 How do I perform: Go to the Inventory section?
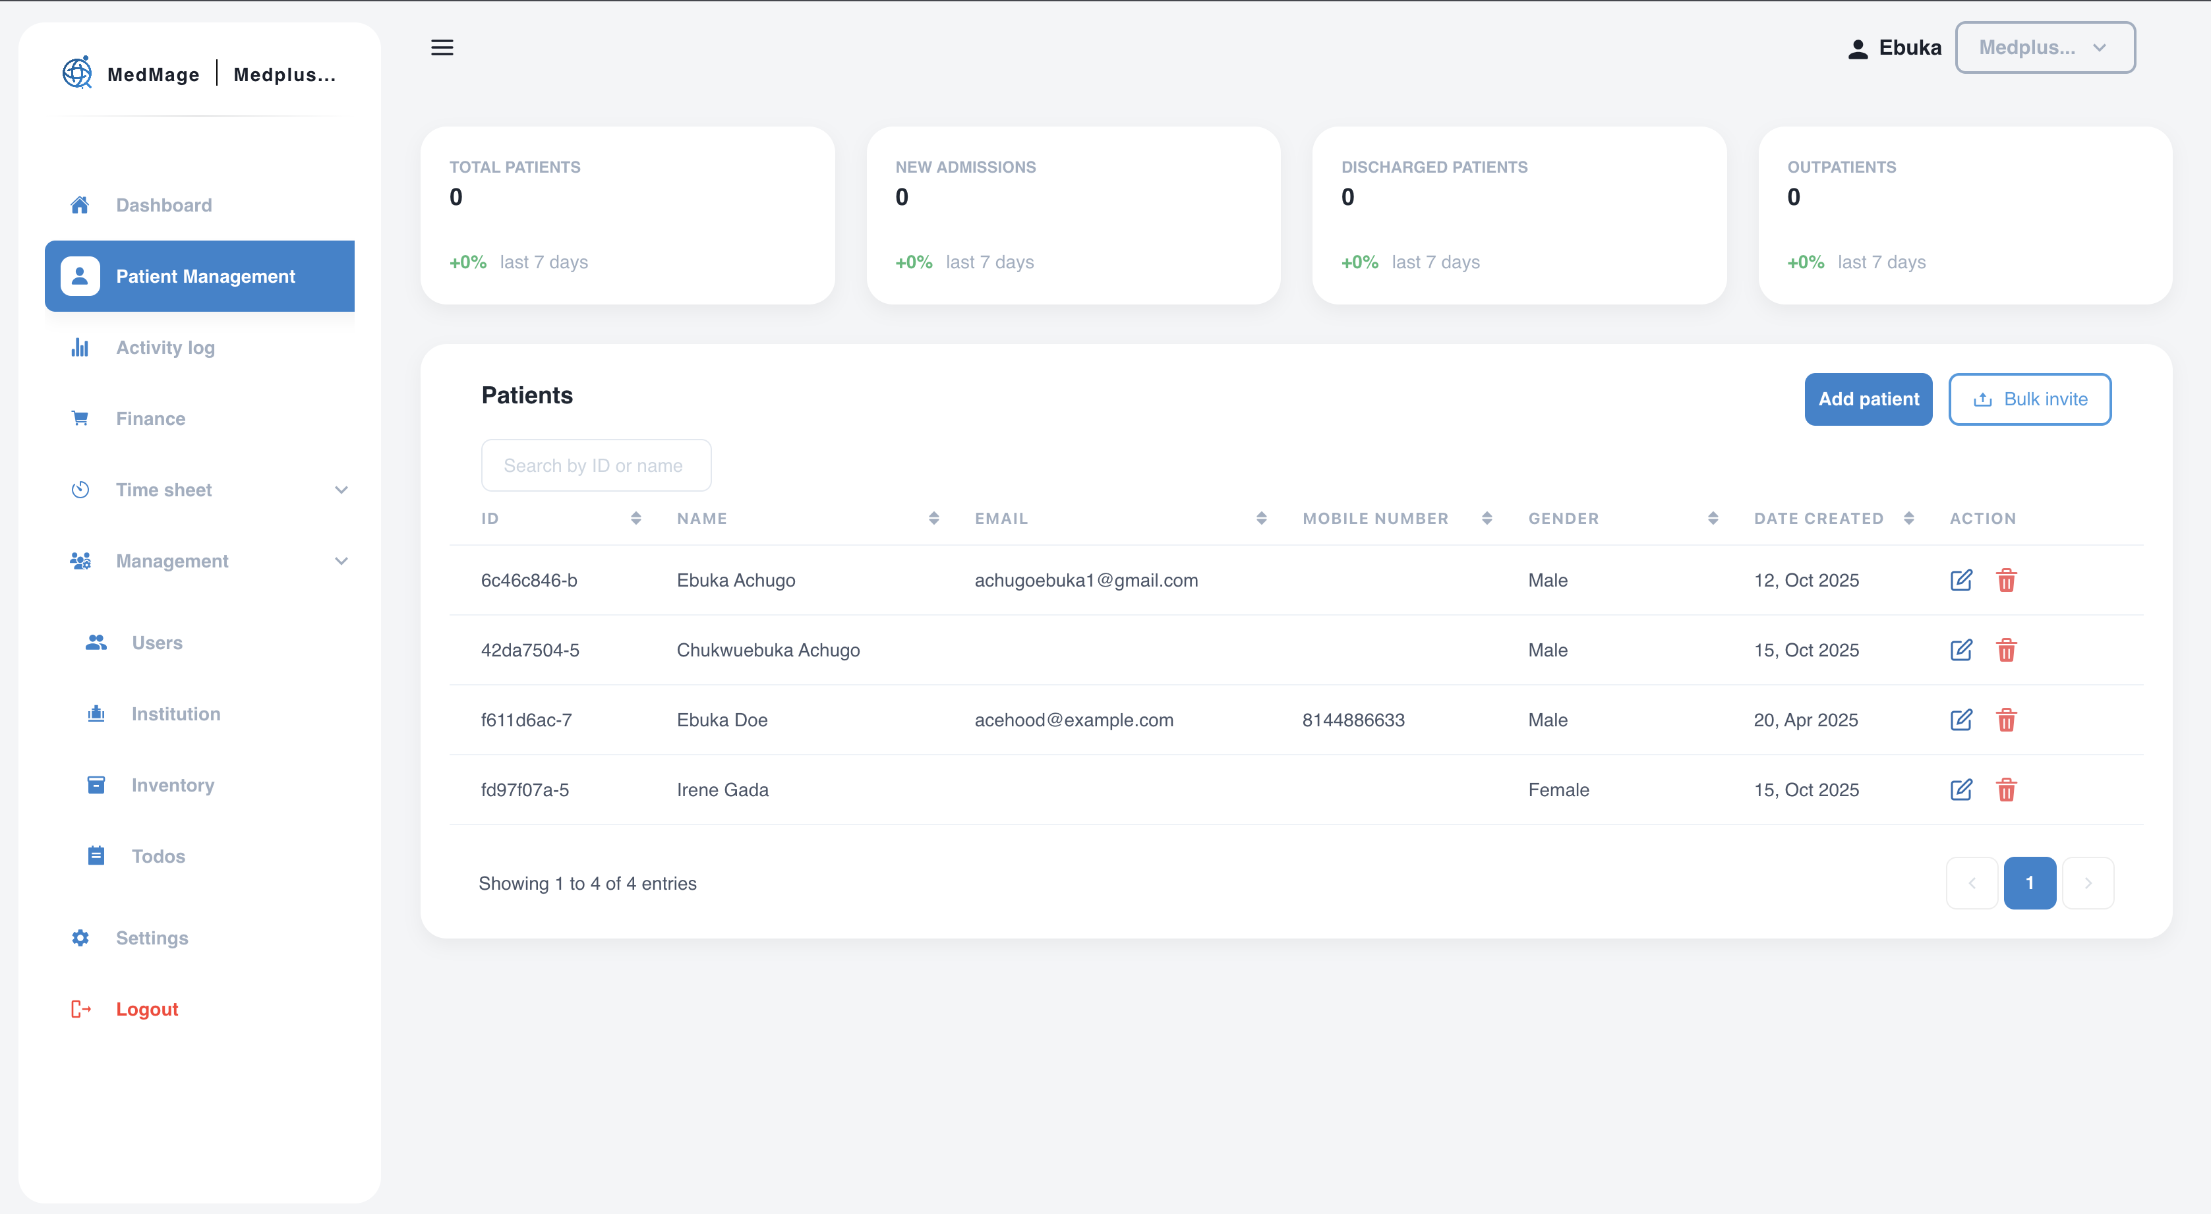pos(173,785)
